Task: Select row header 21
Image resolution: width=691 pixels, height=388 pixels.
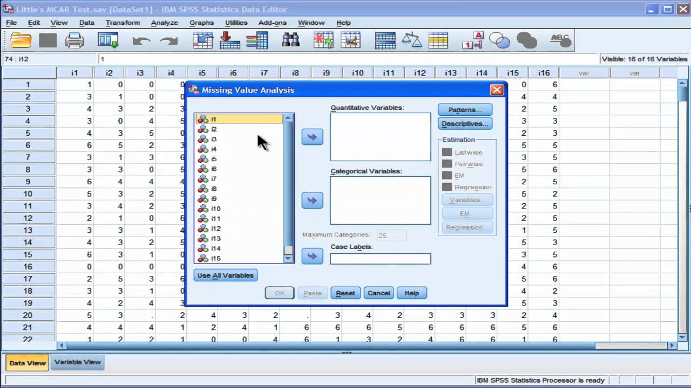Action: tap(28, 327)
